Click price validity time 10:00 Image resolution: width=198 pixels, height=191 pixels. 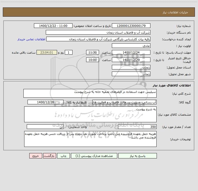(x=92, y=60)
